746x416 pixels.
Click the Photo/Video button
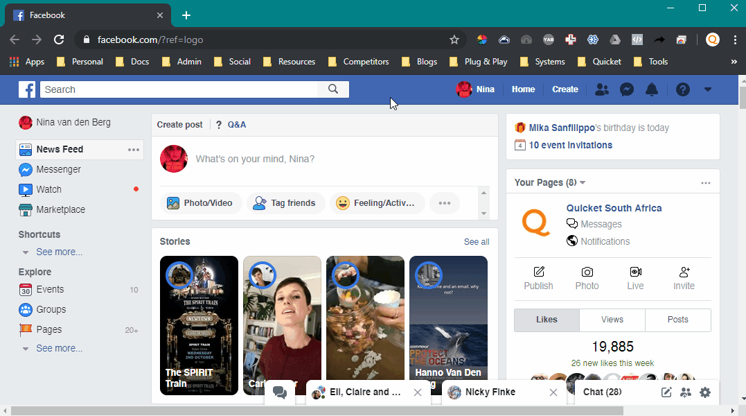pyautogui.click(x=199, y=202)
